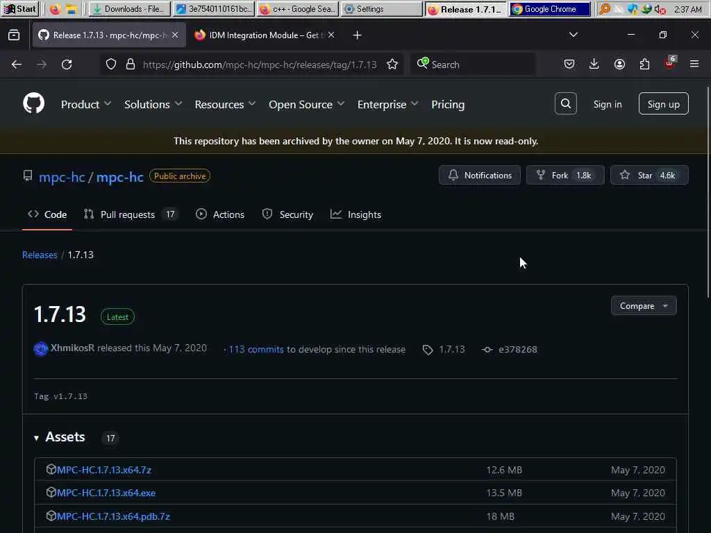Image resolution: width=711 pixels, height=533 pixels.
Task: Open the tracking protection shield icon
Action: [x=110, y=65]
